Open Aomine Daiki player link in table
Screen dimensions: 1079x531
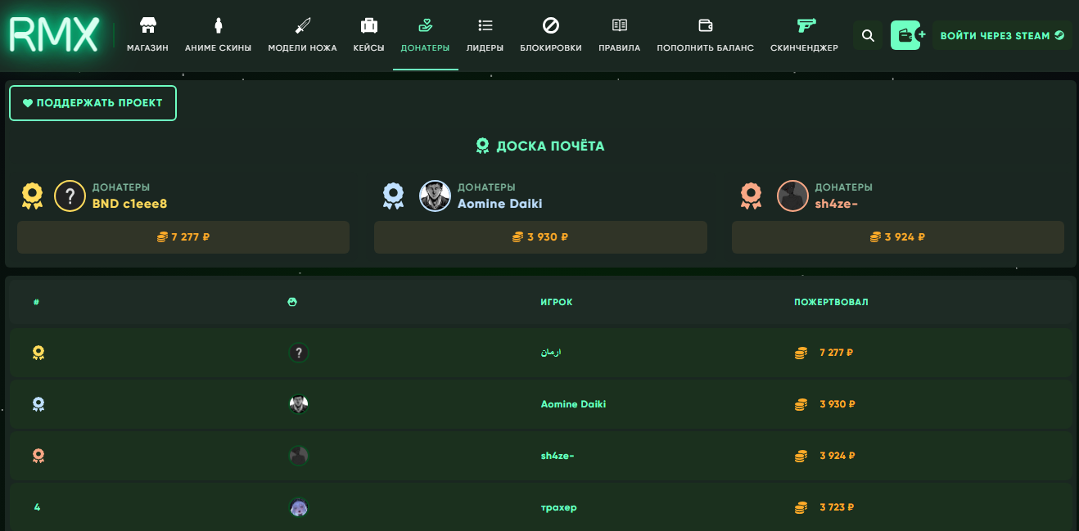tap(573, 404)
